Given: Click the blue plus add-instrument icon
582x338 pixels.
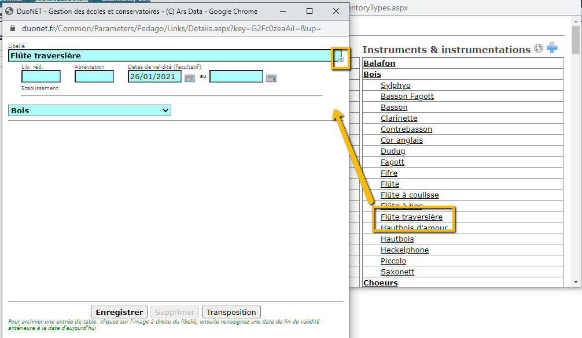Looking at the screenshot, I should 552,48.
